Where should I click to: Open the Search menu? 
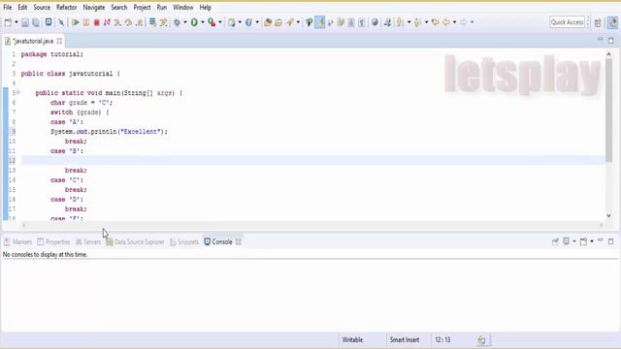(x=118, y=8)
